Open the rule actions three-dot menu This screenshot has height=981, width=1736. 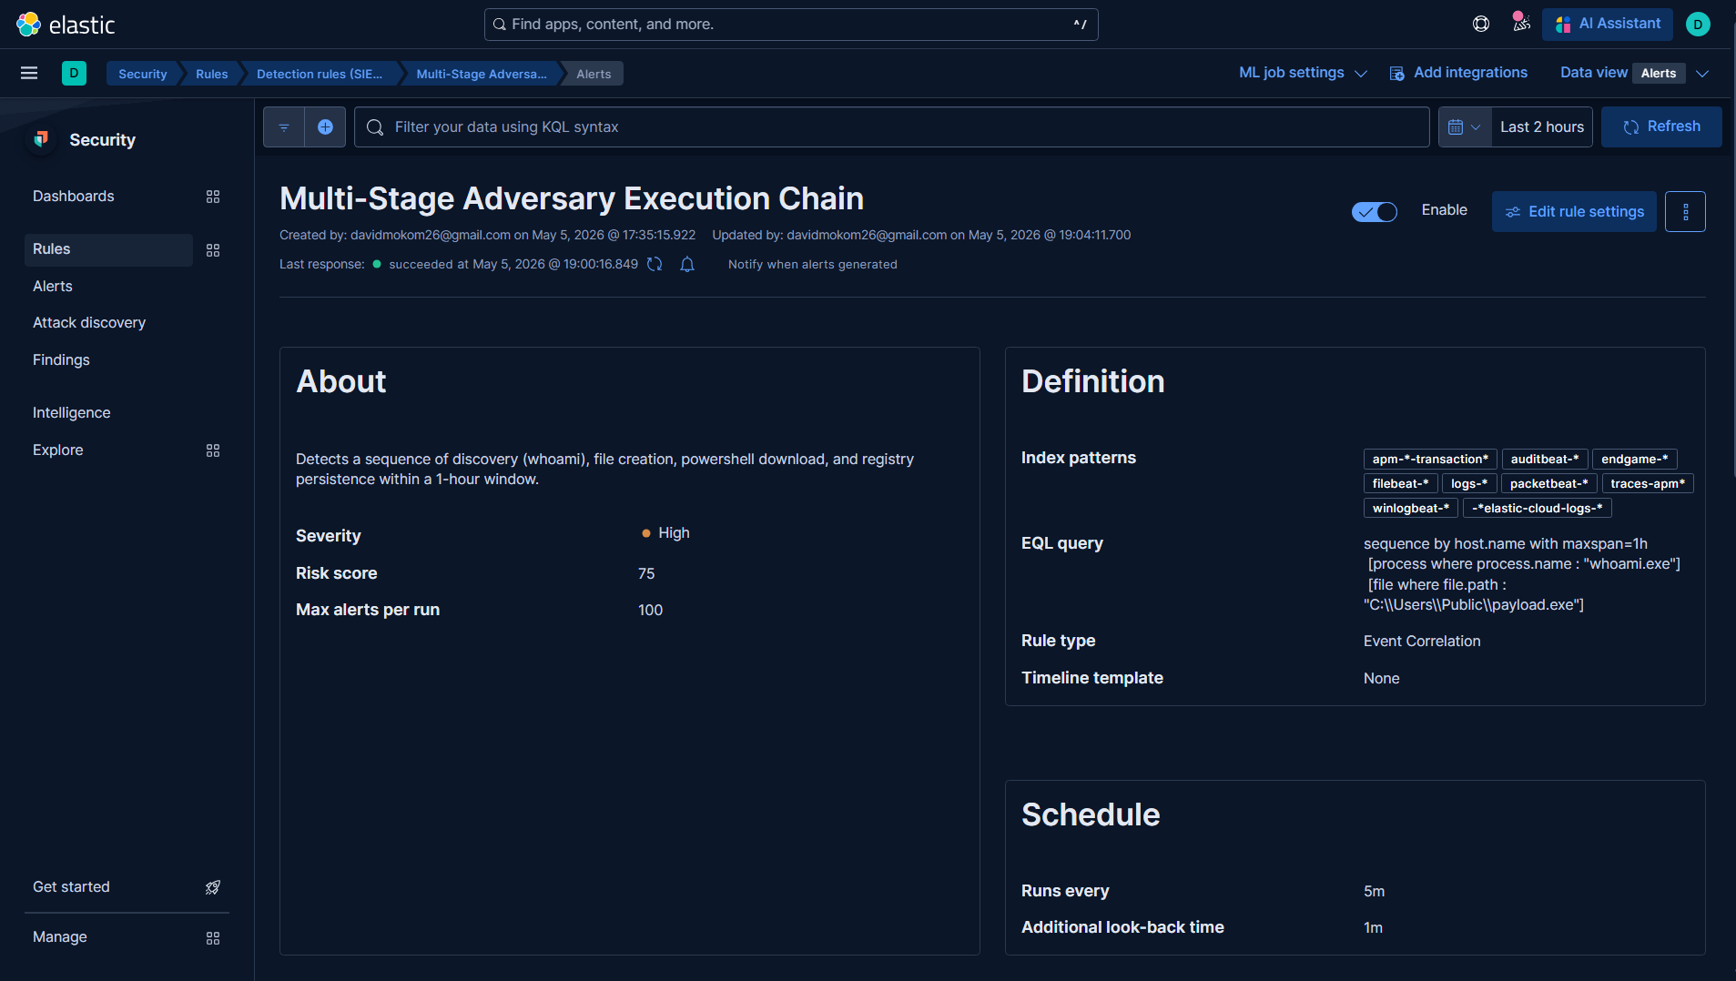pyautogui.click(x=1685, y=211)
